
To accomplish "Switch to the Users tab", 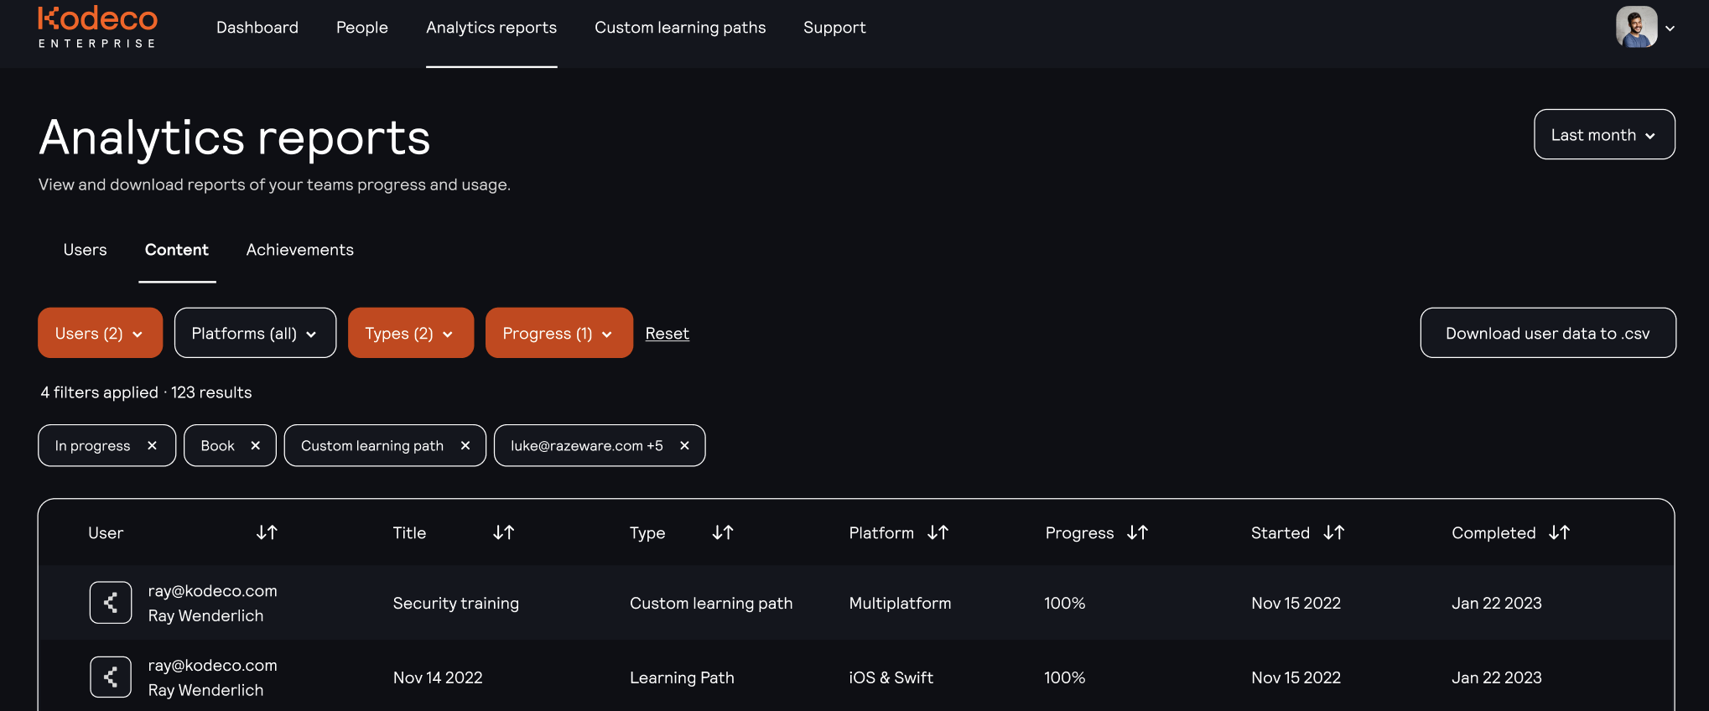I will point(86,250).
